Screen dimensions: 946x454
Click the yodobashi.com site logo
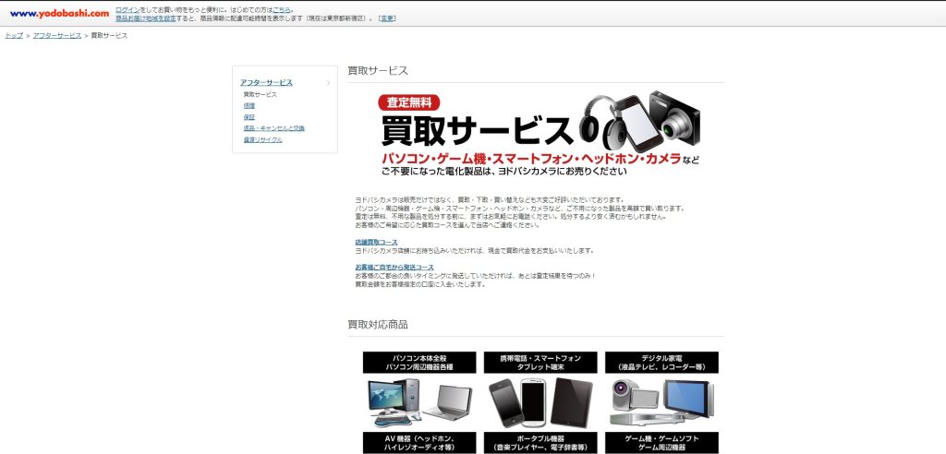(x=59, y=13)
